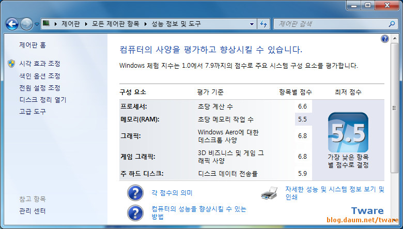This screenshot has height=229, width=403.
Task: Select the 프로세서: row label
Action: 134,106
